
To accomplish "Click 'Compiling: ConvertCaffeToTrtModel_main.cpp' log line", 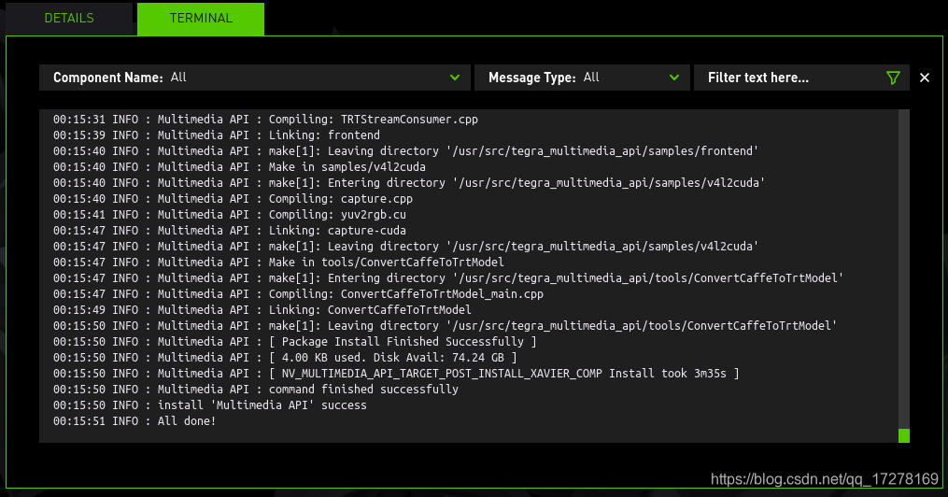I will [298, 294].
